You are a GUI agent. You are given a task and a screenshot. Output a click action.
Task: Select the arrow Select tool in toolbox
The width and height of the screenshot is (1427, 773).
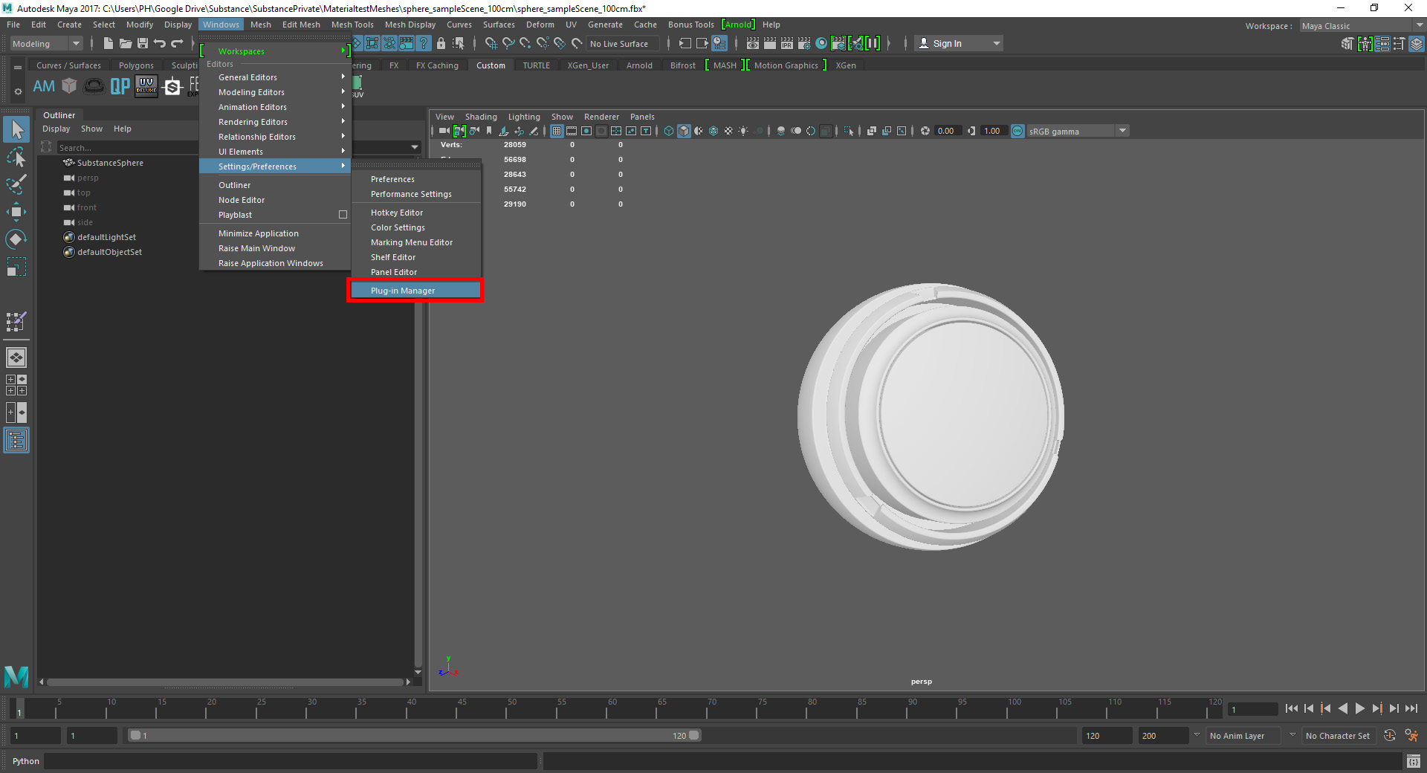[x=16, y=130]
